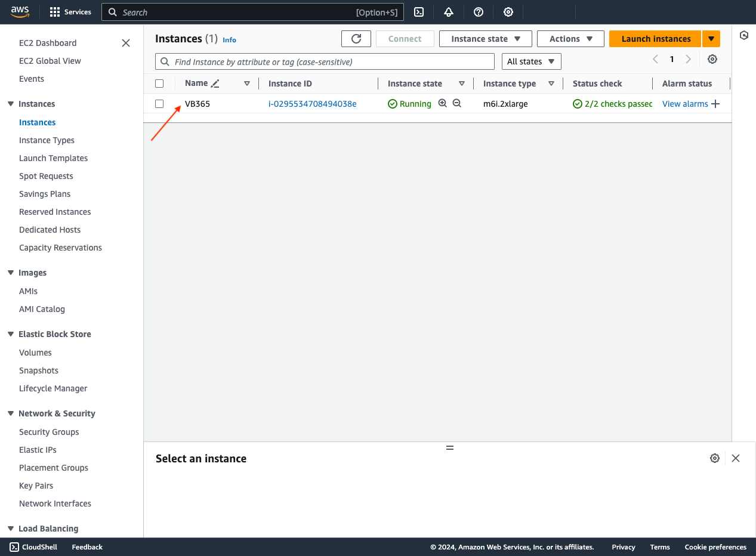Select page 1 in pagination control
Screen dimensions: 756x556
671,59
